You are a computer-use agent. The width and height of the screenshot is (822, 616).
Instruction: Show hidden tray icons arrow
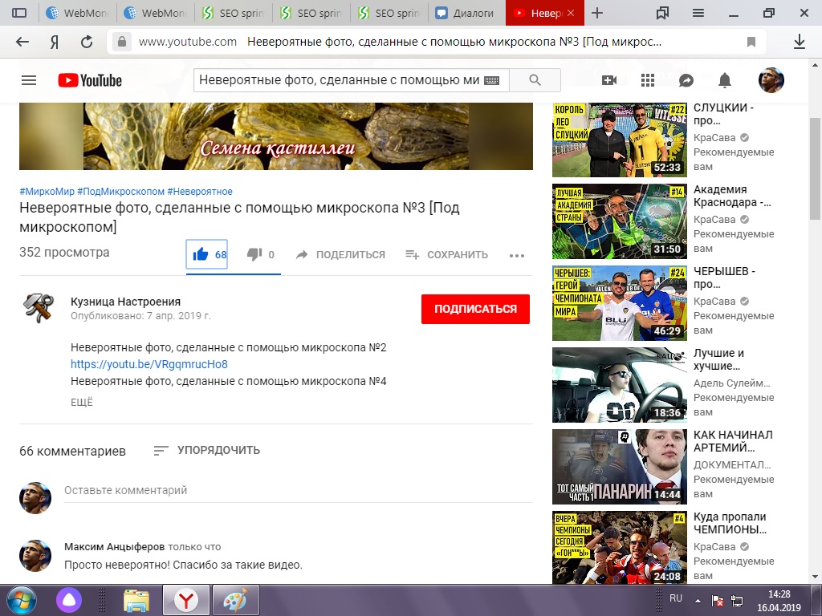click(698, 601)
